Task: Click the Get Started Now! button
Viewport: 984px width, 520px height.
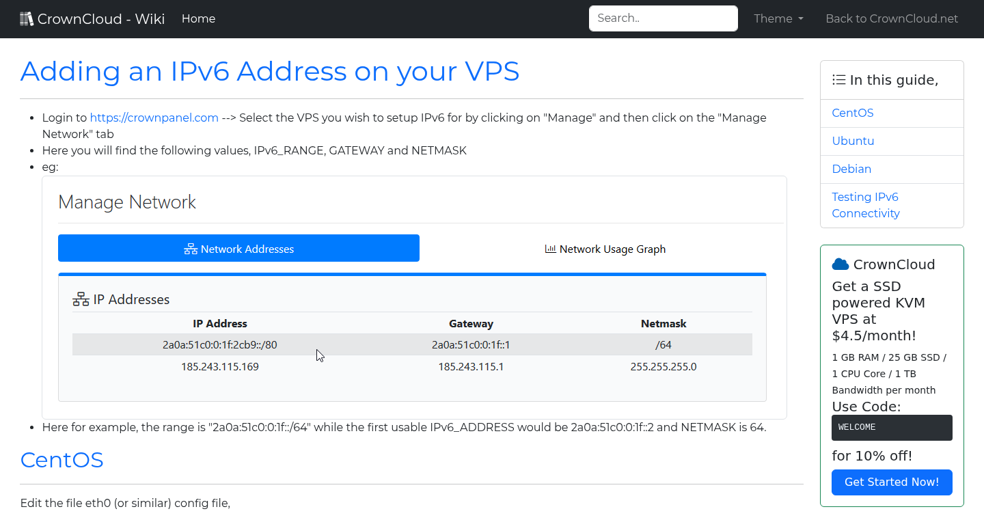Action: click(x=892, y=482)
